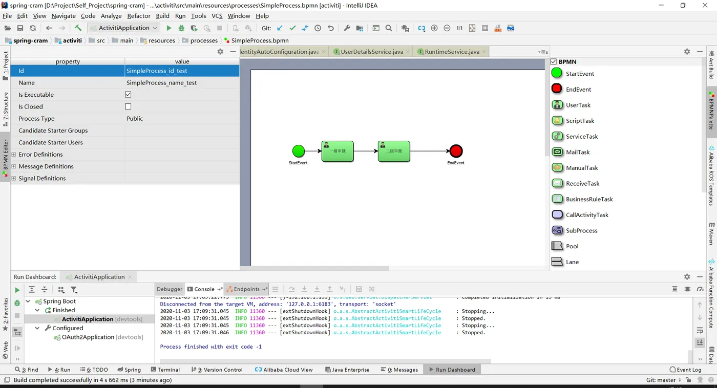Select the first user task node in diagram
717x388 pixels.
coord(338,151)
